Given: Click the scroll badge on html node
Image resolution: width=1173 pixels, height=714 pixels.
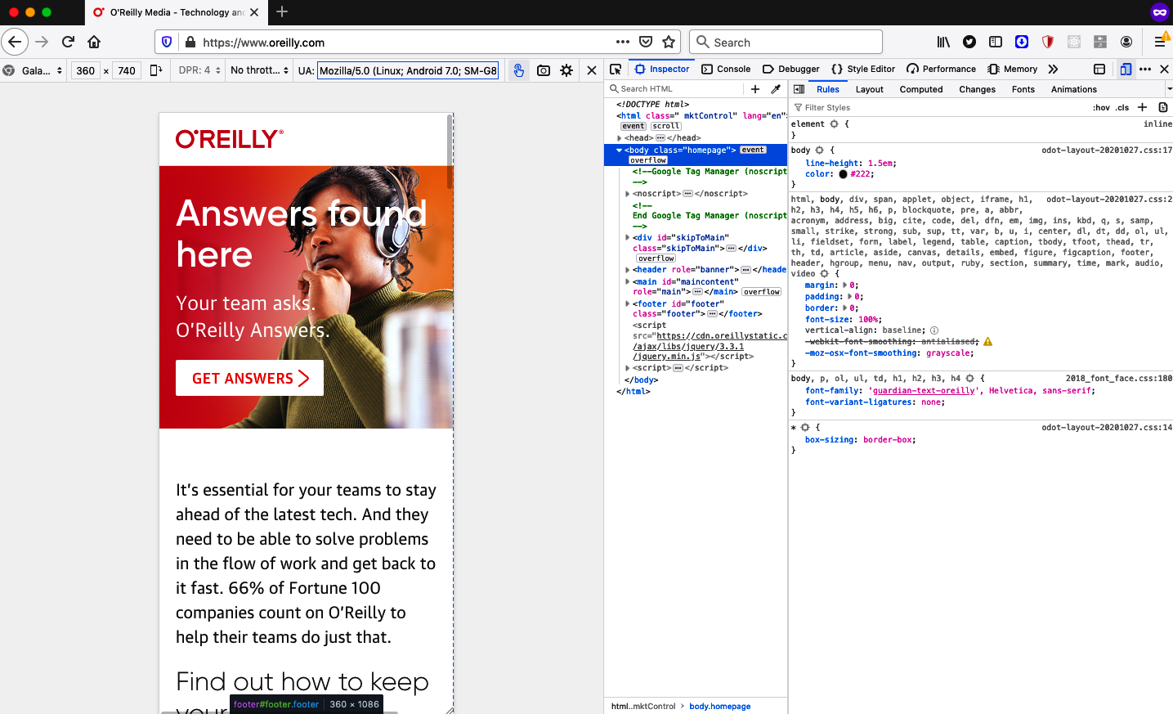Looking at the screenshot, I should tap(665, 126).
